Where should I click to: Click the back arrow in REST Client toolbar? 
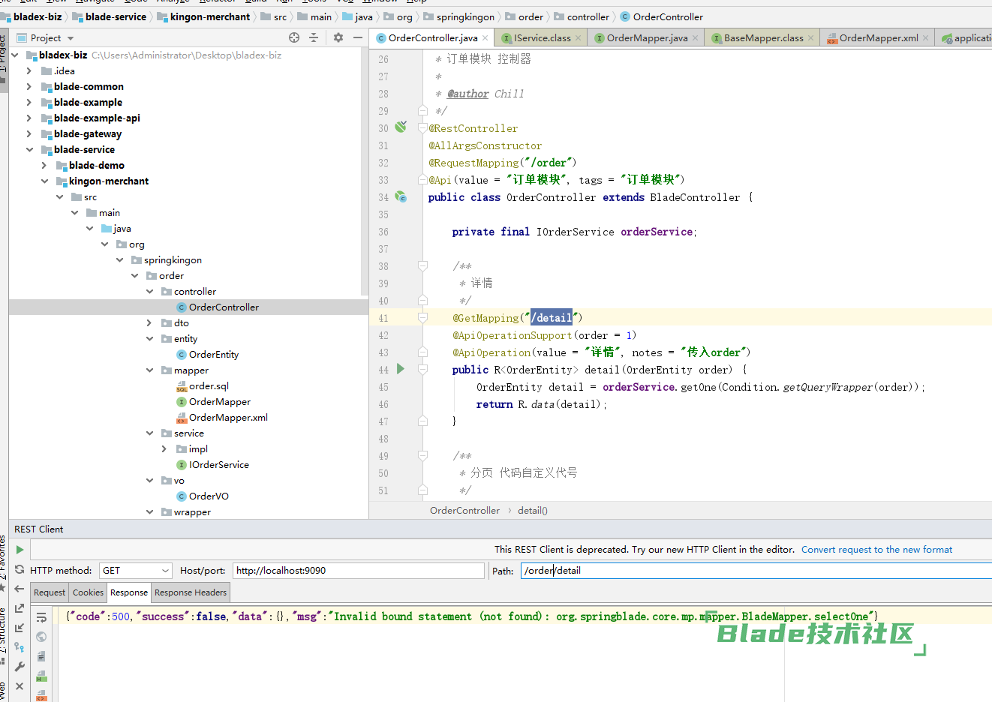tap(20, 589)
